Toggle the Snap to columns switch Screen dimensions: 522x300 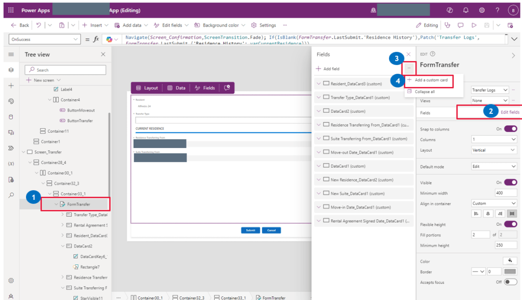(x=510, y=129)
